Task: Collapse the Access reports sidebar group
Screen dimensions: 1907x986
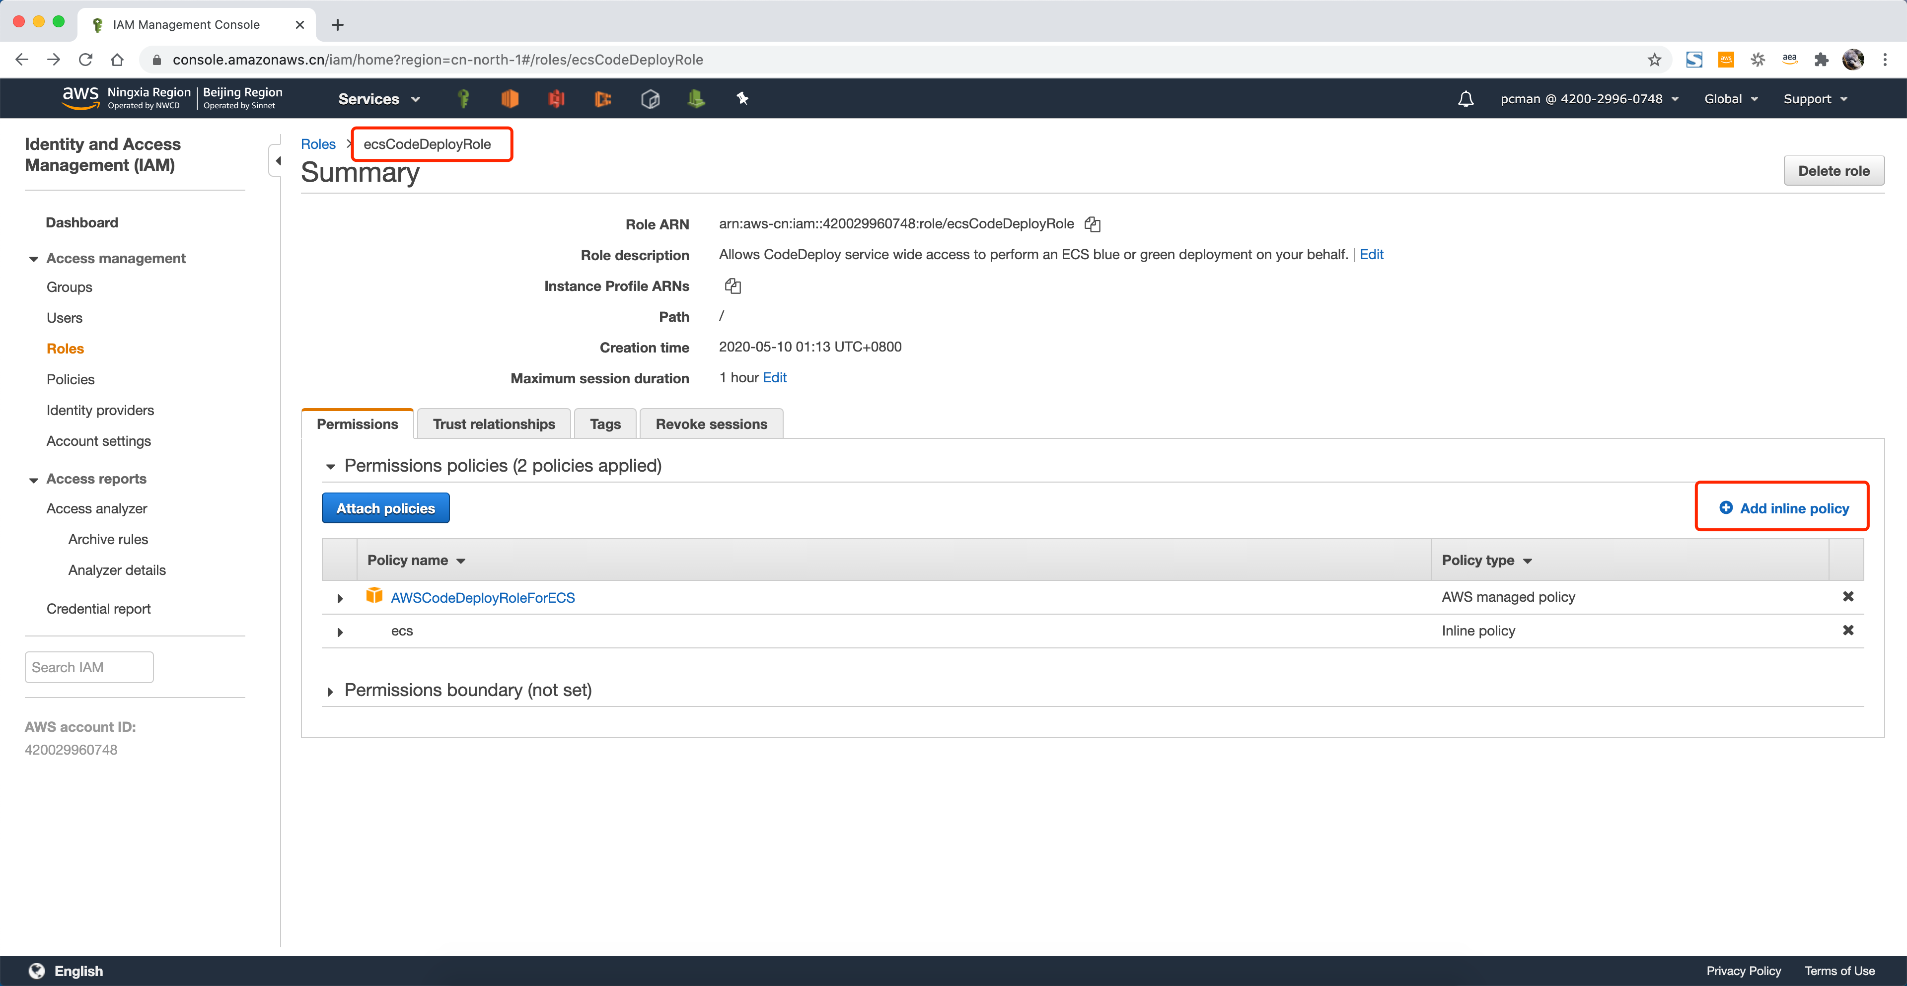Action: click(x=33, y=480)
